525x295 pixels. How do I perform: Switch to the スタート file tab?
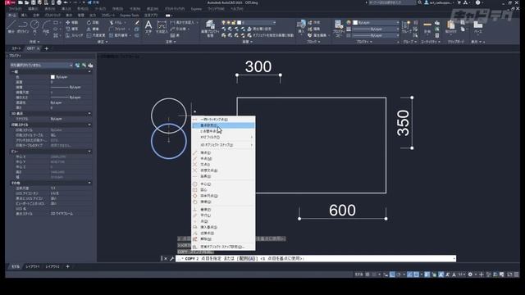pyautogui.click(x=16, y=49)
